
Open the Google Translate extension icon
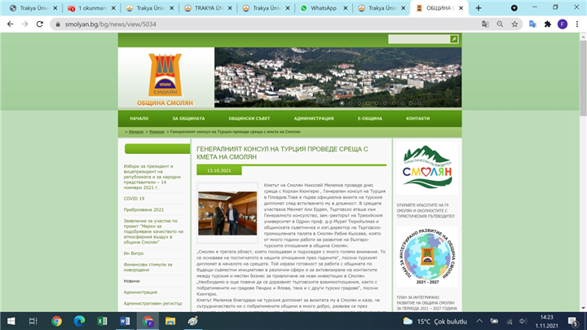(x=532, y=24)
